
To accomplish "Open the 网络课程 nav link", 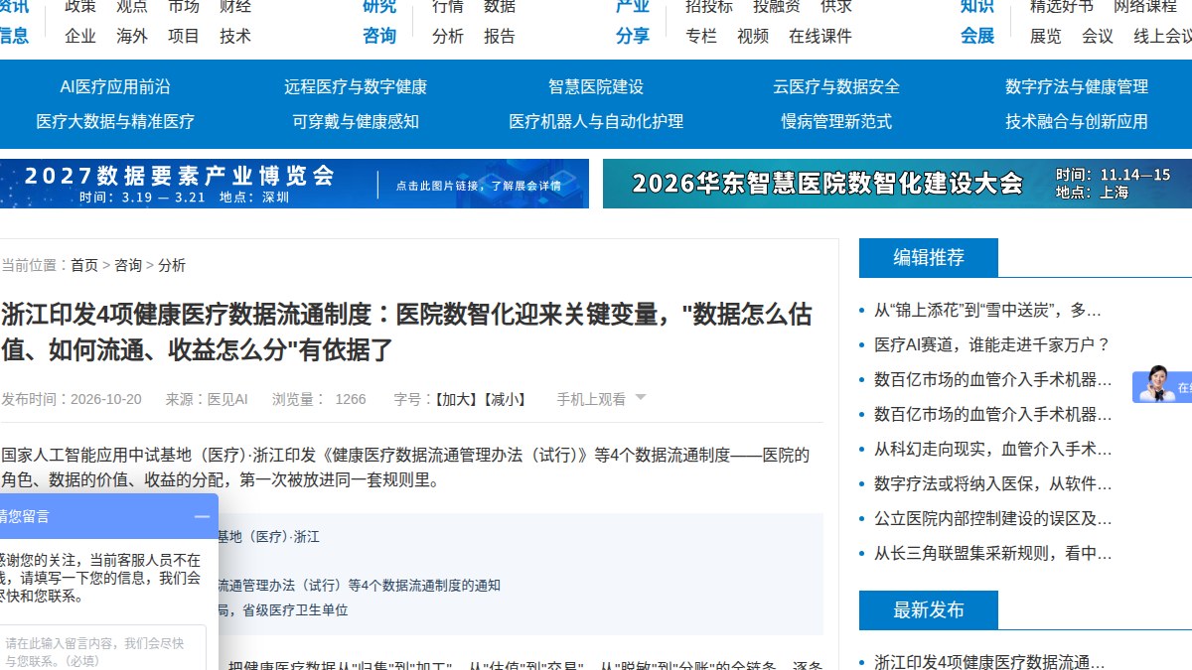I will coord(1145,6).
